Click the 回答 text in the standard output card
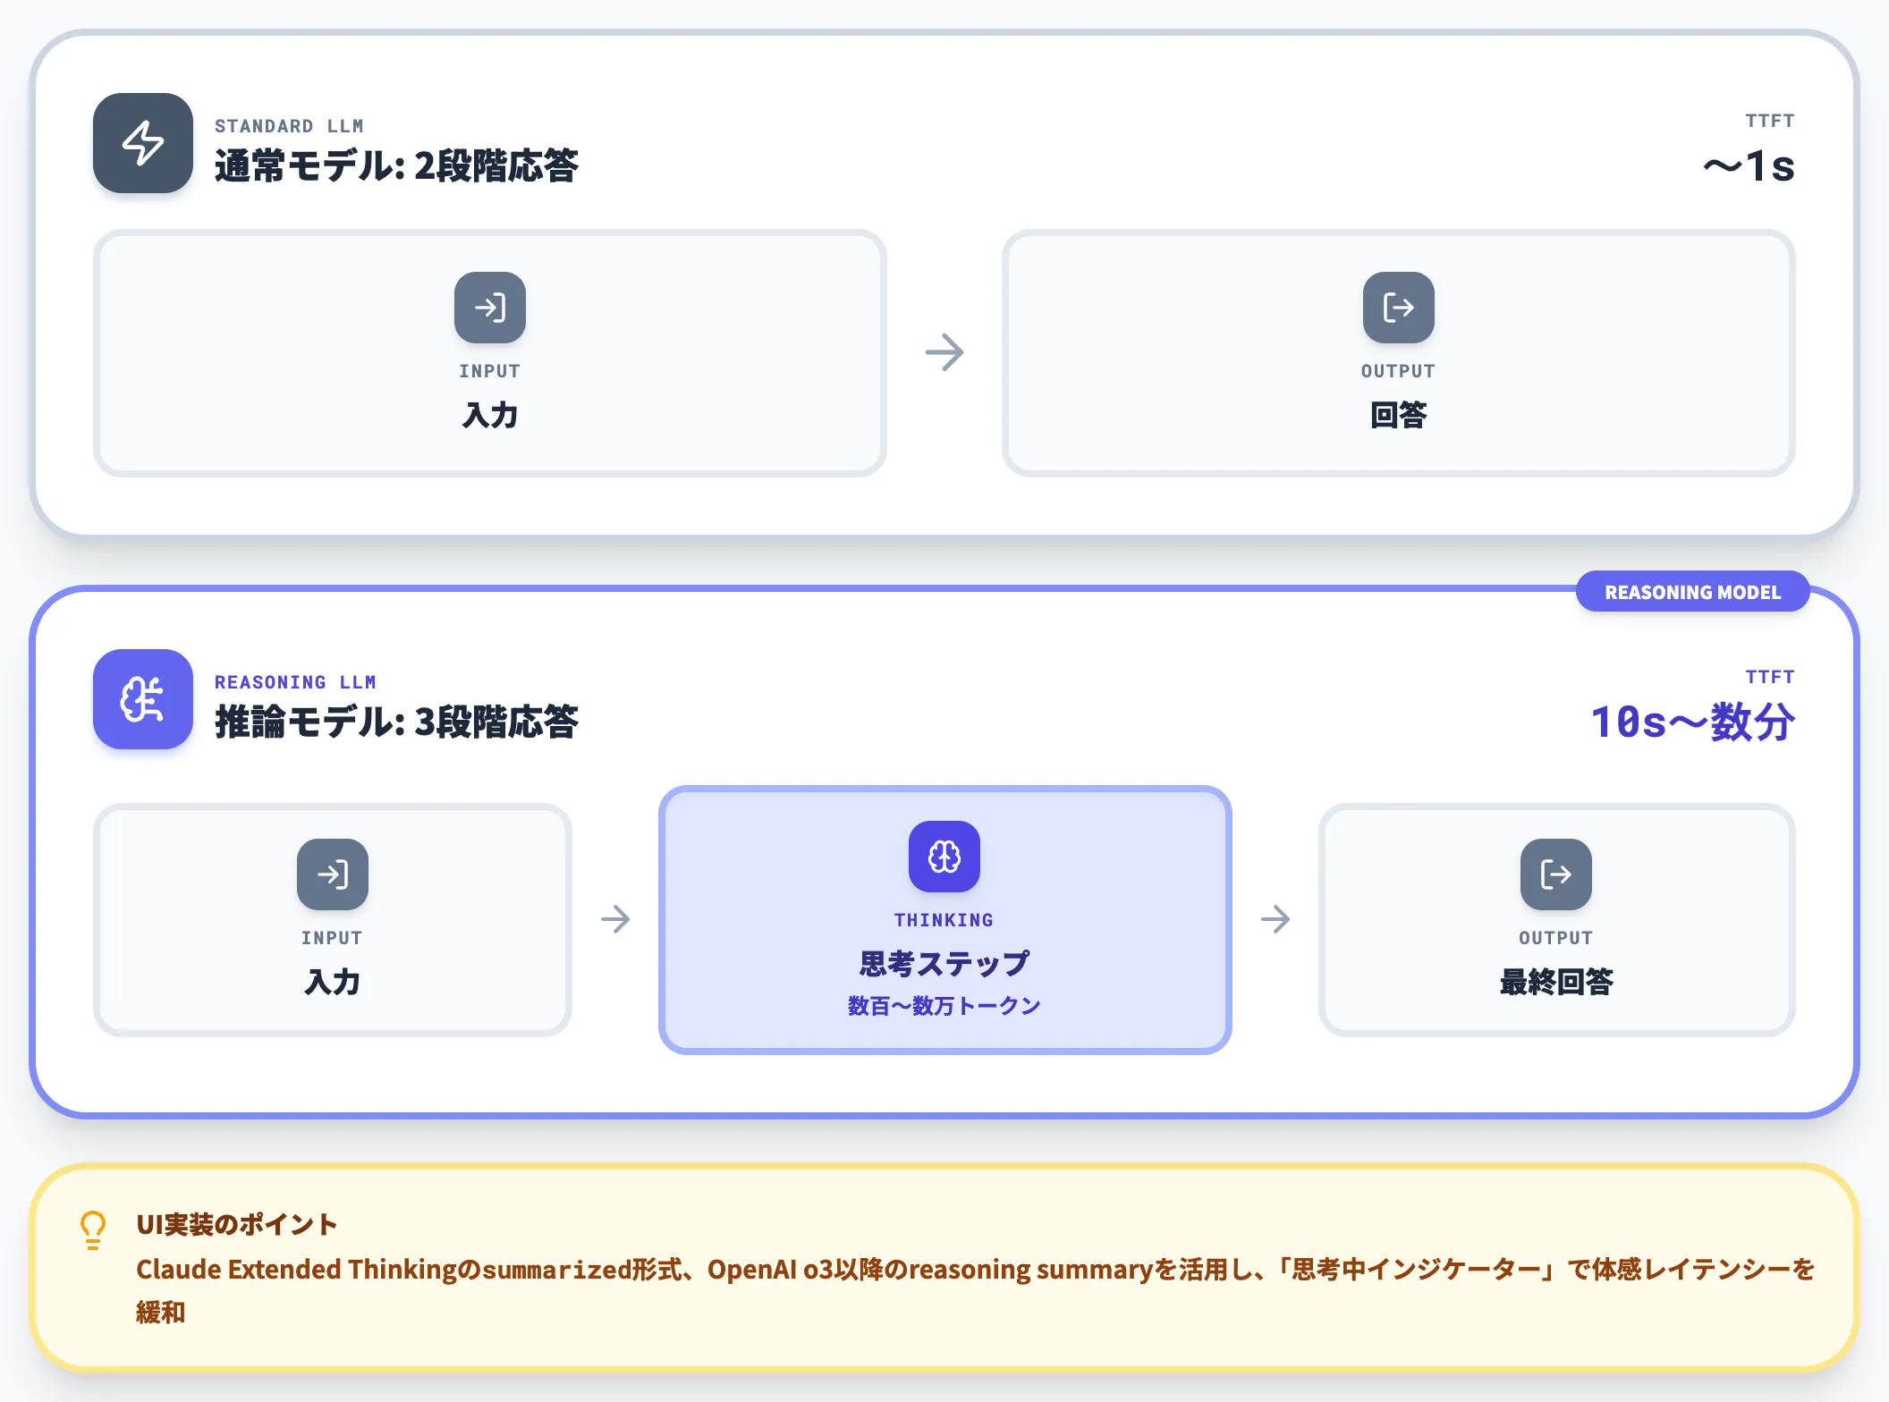This screenshot has height=1402, width=1889. pos(1399,415)
